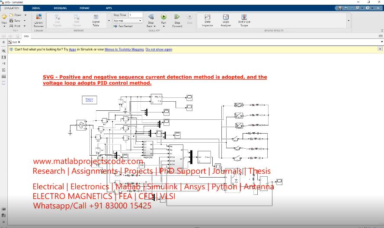Collapse the toolstrip via minimize icon
384x228 pixels.
[x=382, y=31]
